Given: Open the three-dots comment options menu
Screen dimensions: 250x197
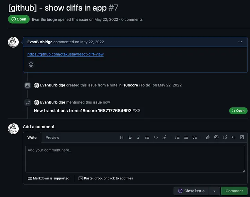Looking at the screenshot, I should (240, 42).
